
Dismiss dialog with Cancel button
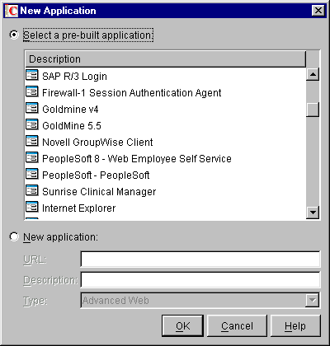point(237,325)
